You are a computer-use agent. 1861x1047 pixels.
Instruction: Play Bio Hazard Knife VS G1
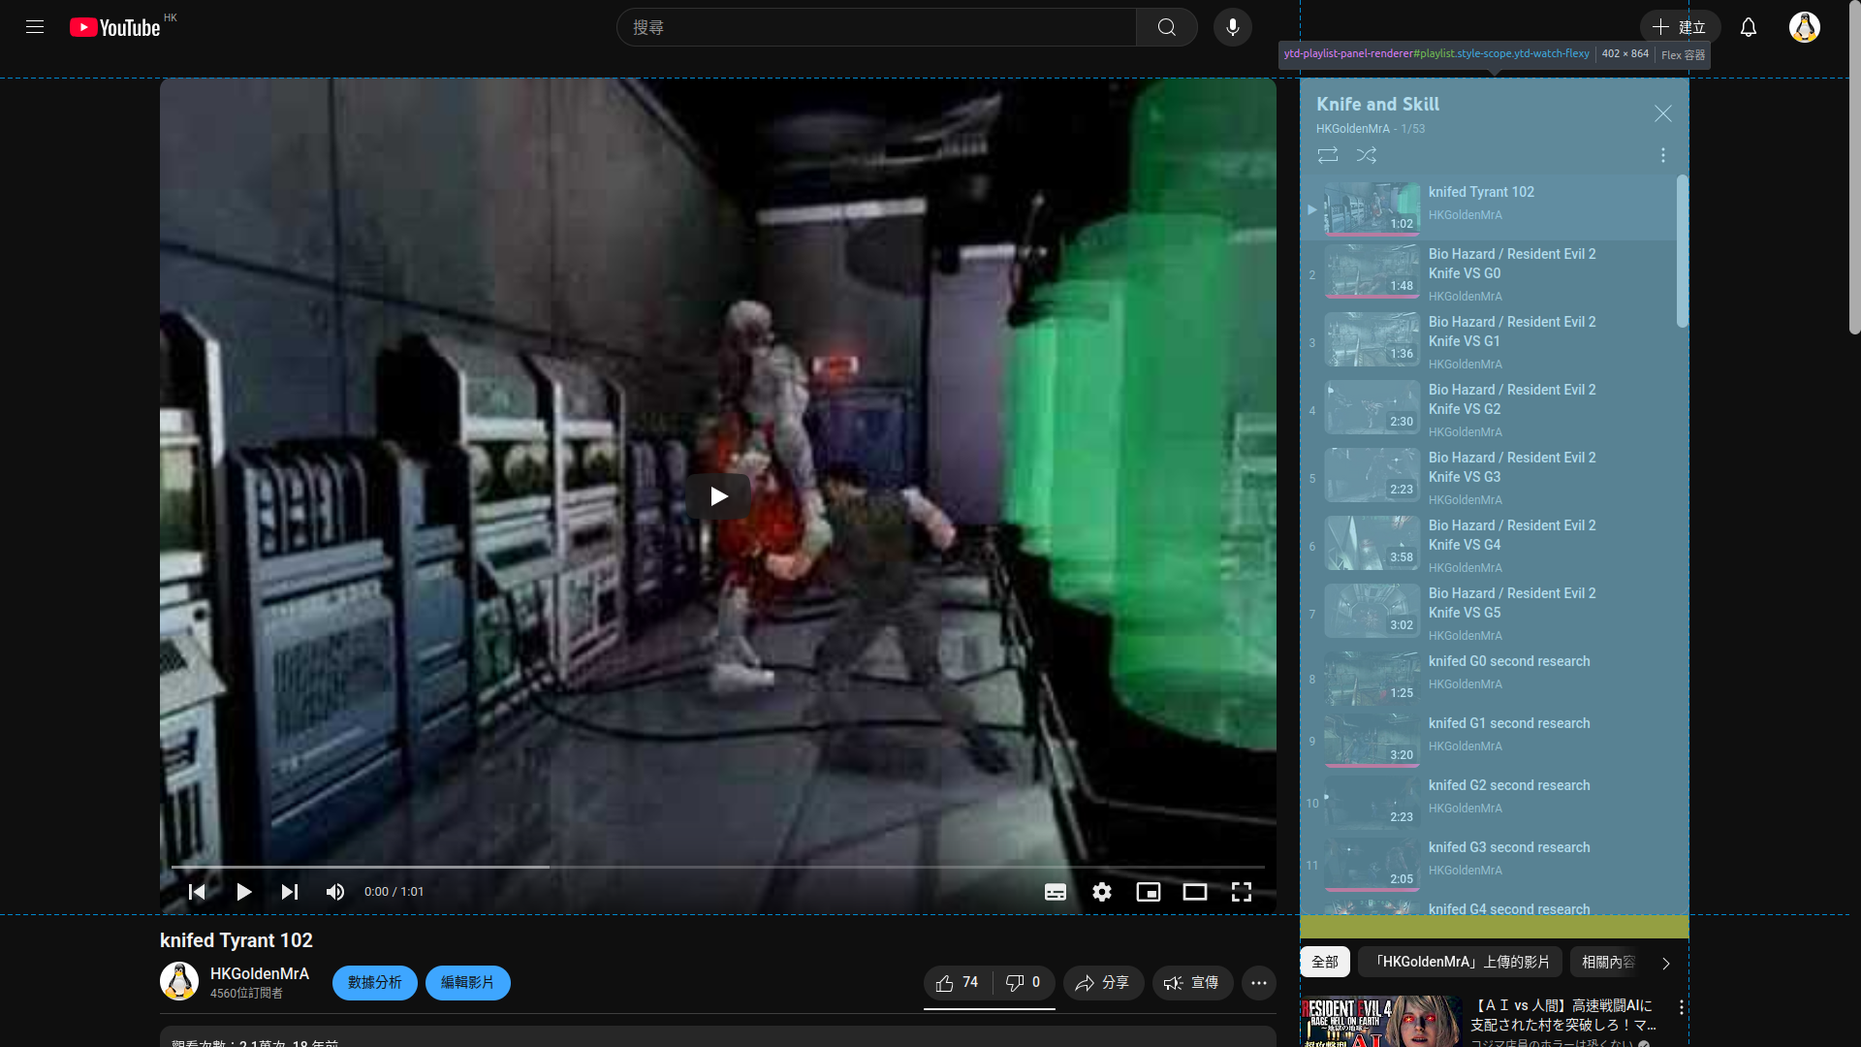pyautogui.click(x=1489, y=342)
